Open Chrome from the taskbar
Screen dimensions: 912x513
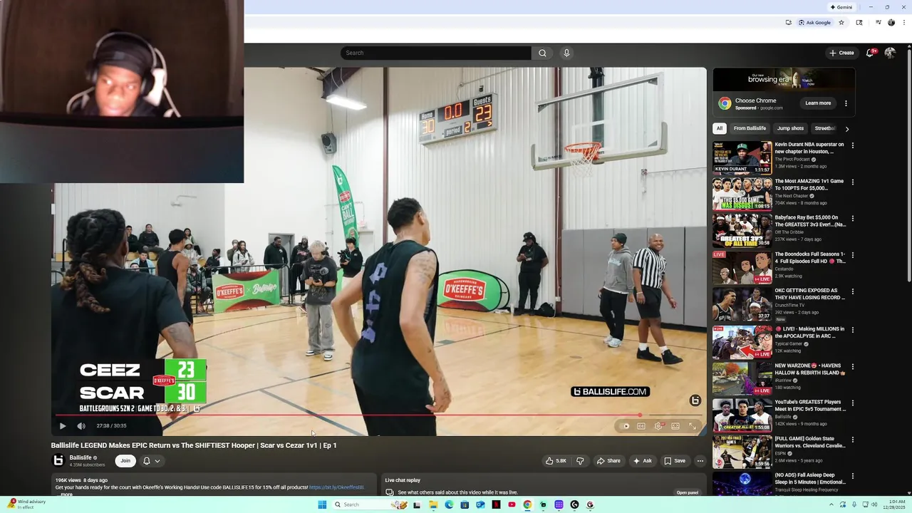pyautogui.click(x=527, y=504)
